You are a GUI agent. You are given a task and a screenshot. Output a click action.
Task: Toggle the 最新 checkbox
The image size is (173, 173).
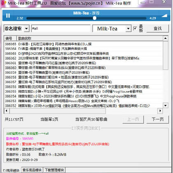pyautogui.click(x=135, y=28)
